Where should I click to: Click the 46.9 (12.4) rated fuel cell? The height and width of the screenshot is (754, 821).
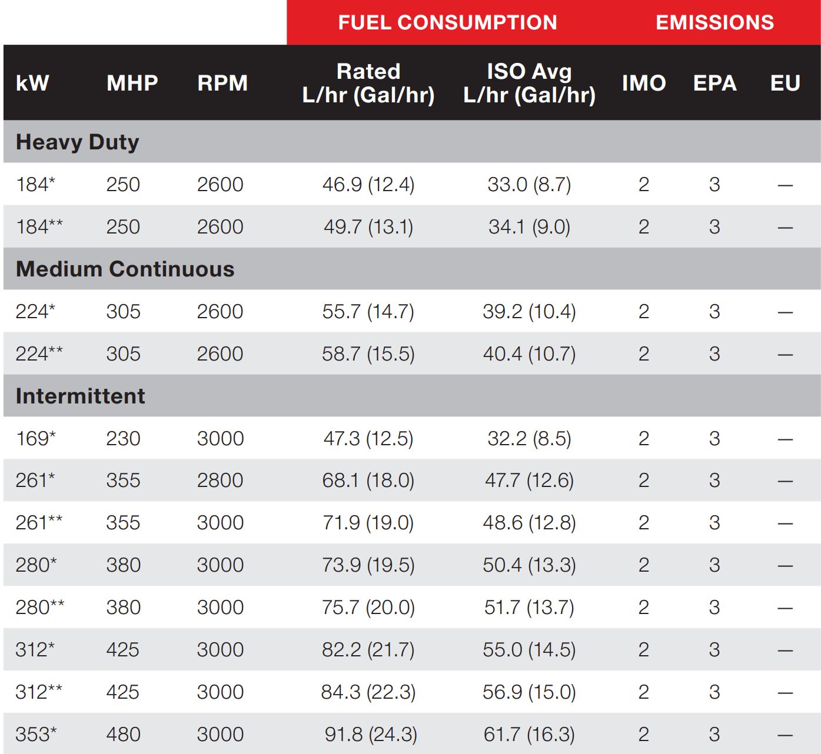tap(368, 185)
